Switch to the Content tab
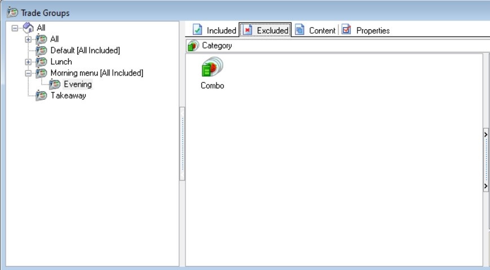Image resolution: width=490 pixels, height=270 pixels. (322, 30)
